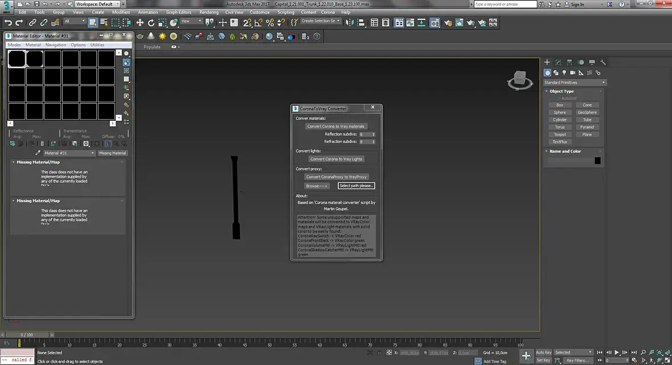Click the Undo arrow in main toolbar
This screenshot has width=672, height=365.
8,23
